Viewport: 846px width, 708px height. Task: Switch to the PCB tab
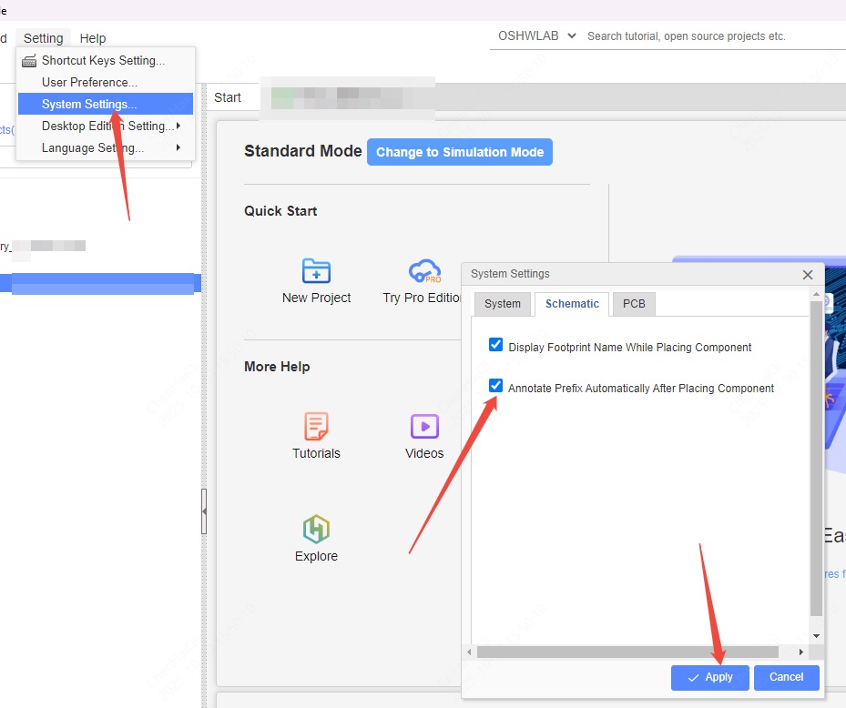coord(634,304)
